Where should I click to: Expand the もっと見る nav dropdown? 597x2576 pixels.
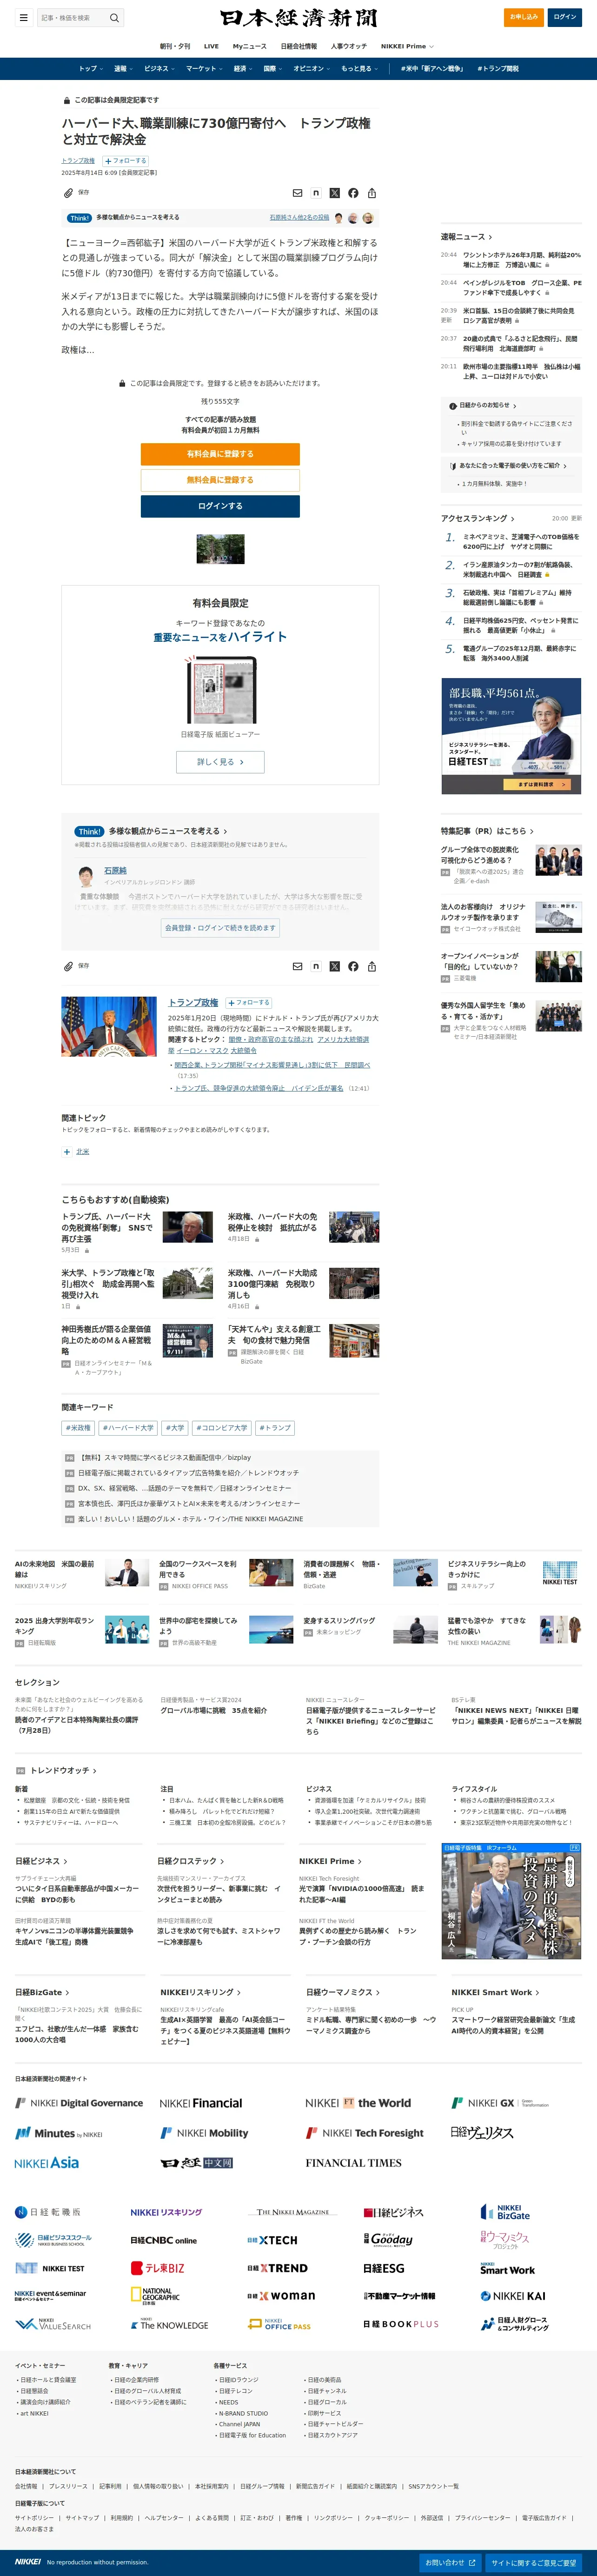point(359,69)
